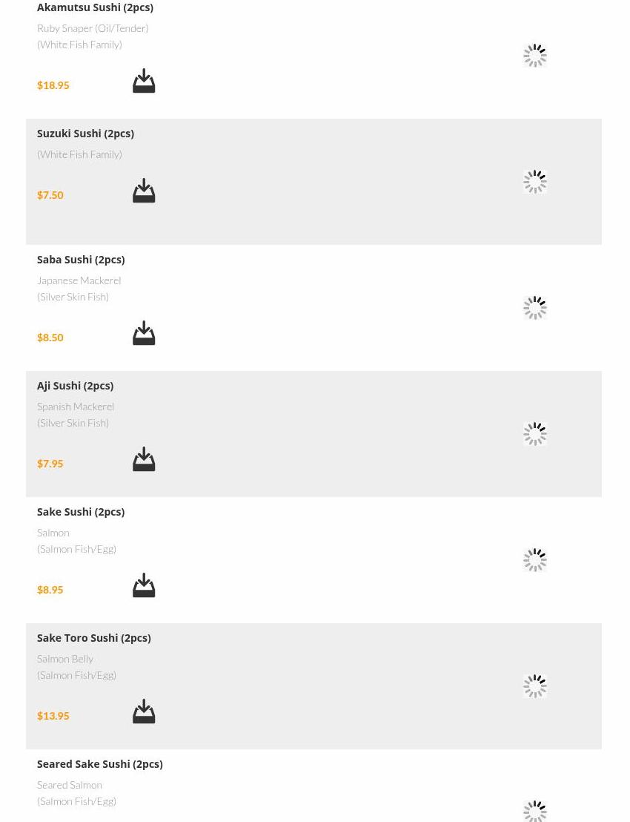Click the Aji Sushi image placeholder
The width and height of the screenshot is (630, 822).
[534, 434]
